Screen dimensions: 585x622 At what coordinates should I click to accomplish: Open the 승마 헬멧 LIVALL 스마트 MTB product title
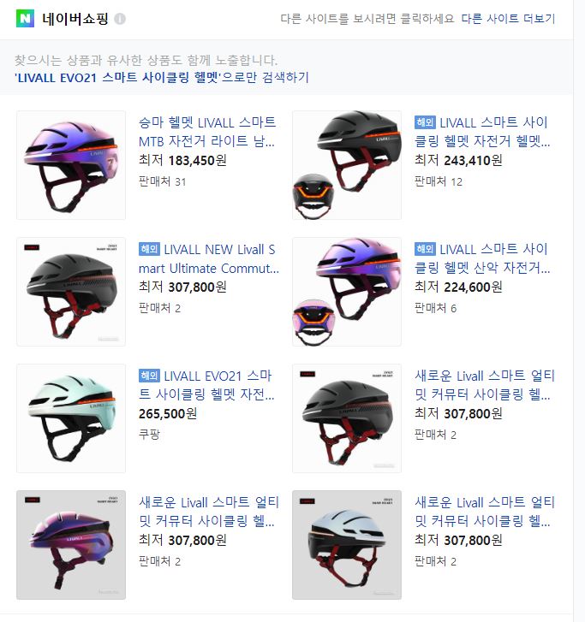pyautogui.click(x=207, y=132)
